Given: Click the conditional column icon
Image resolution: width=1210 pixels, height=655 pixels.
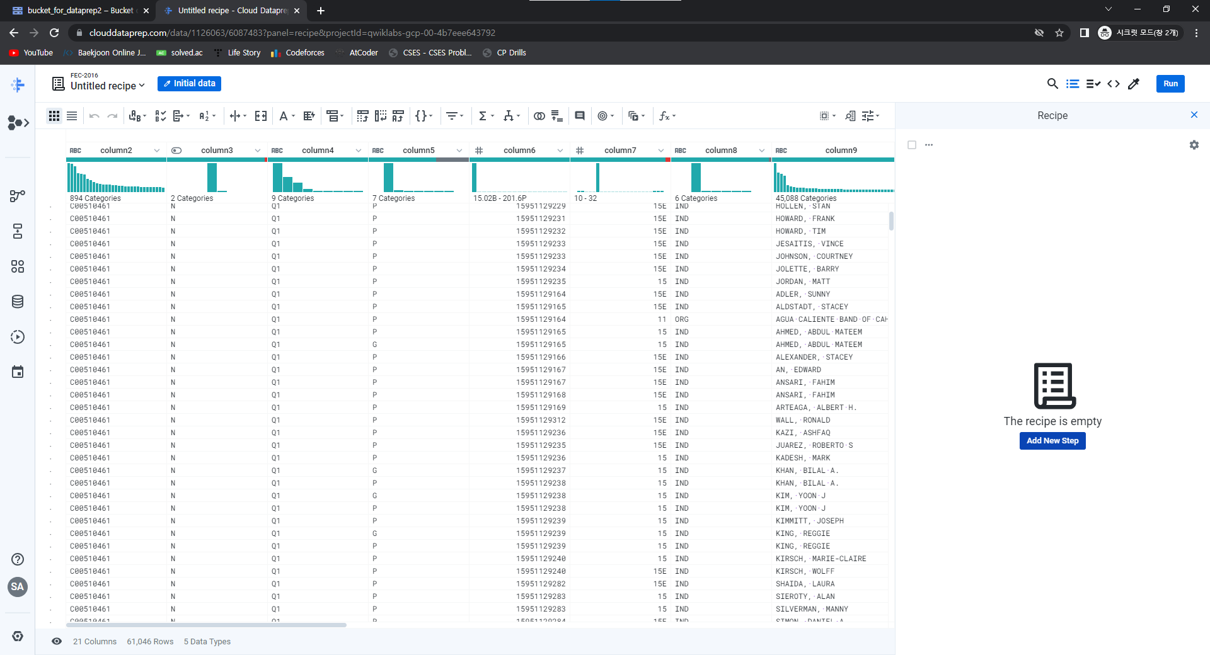Looking at the screenshot, I should pos(309,116).
